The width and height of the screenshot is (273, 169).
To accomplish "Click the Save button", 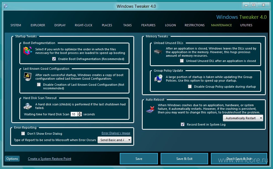I will pyautogui.click(x=139, y=159).
